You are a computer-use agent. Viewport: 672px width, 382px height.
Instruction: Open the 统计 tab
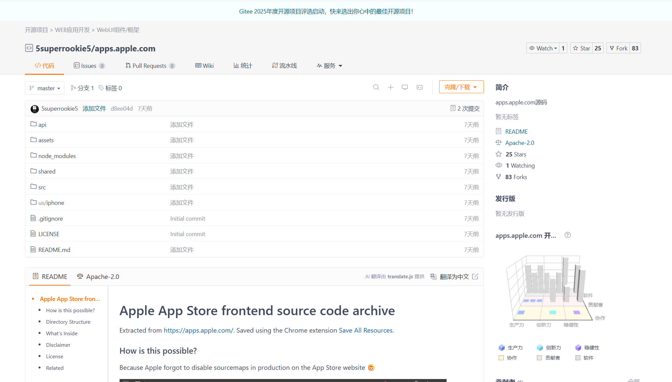[243, 66]
